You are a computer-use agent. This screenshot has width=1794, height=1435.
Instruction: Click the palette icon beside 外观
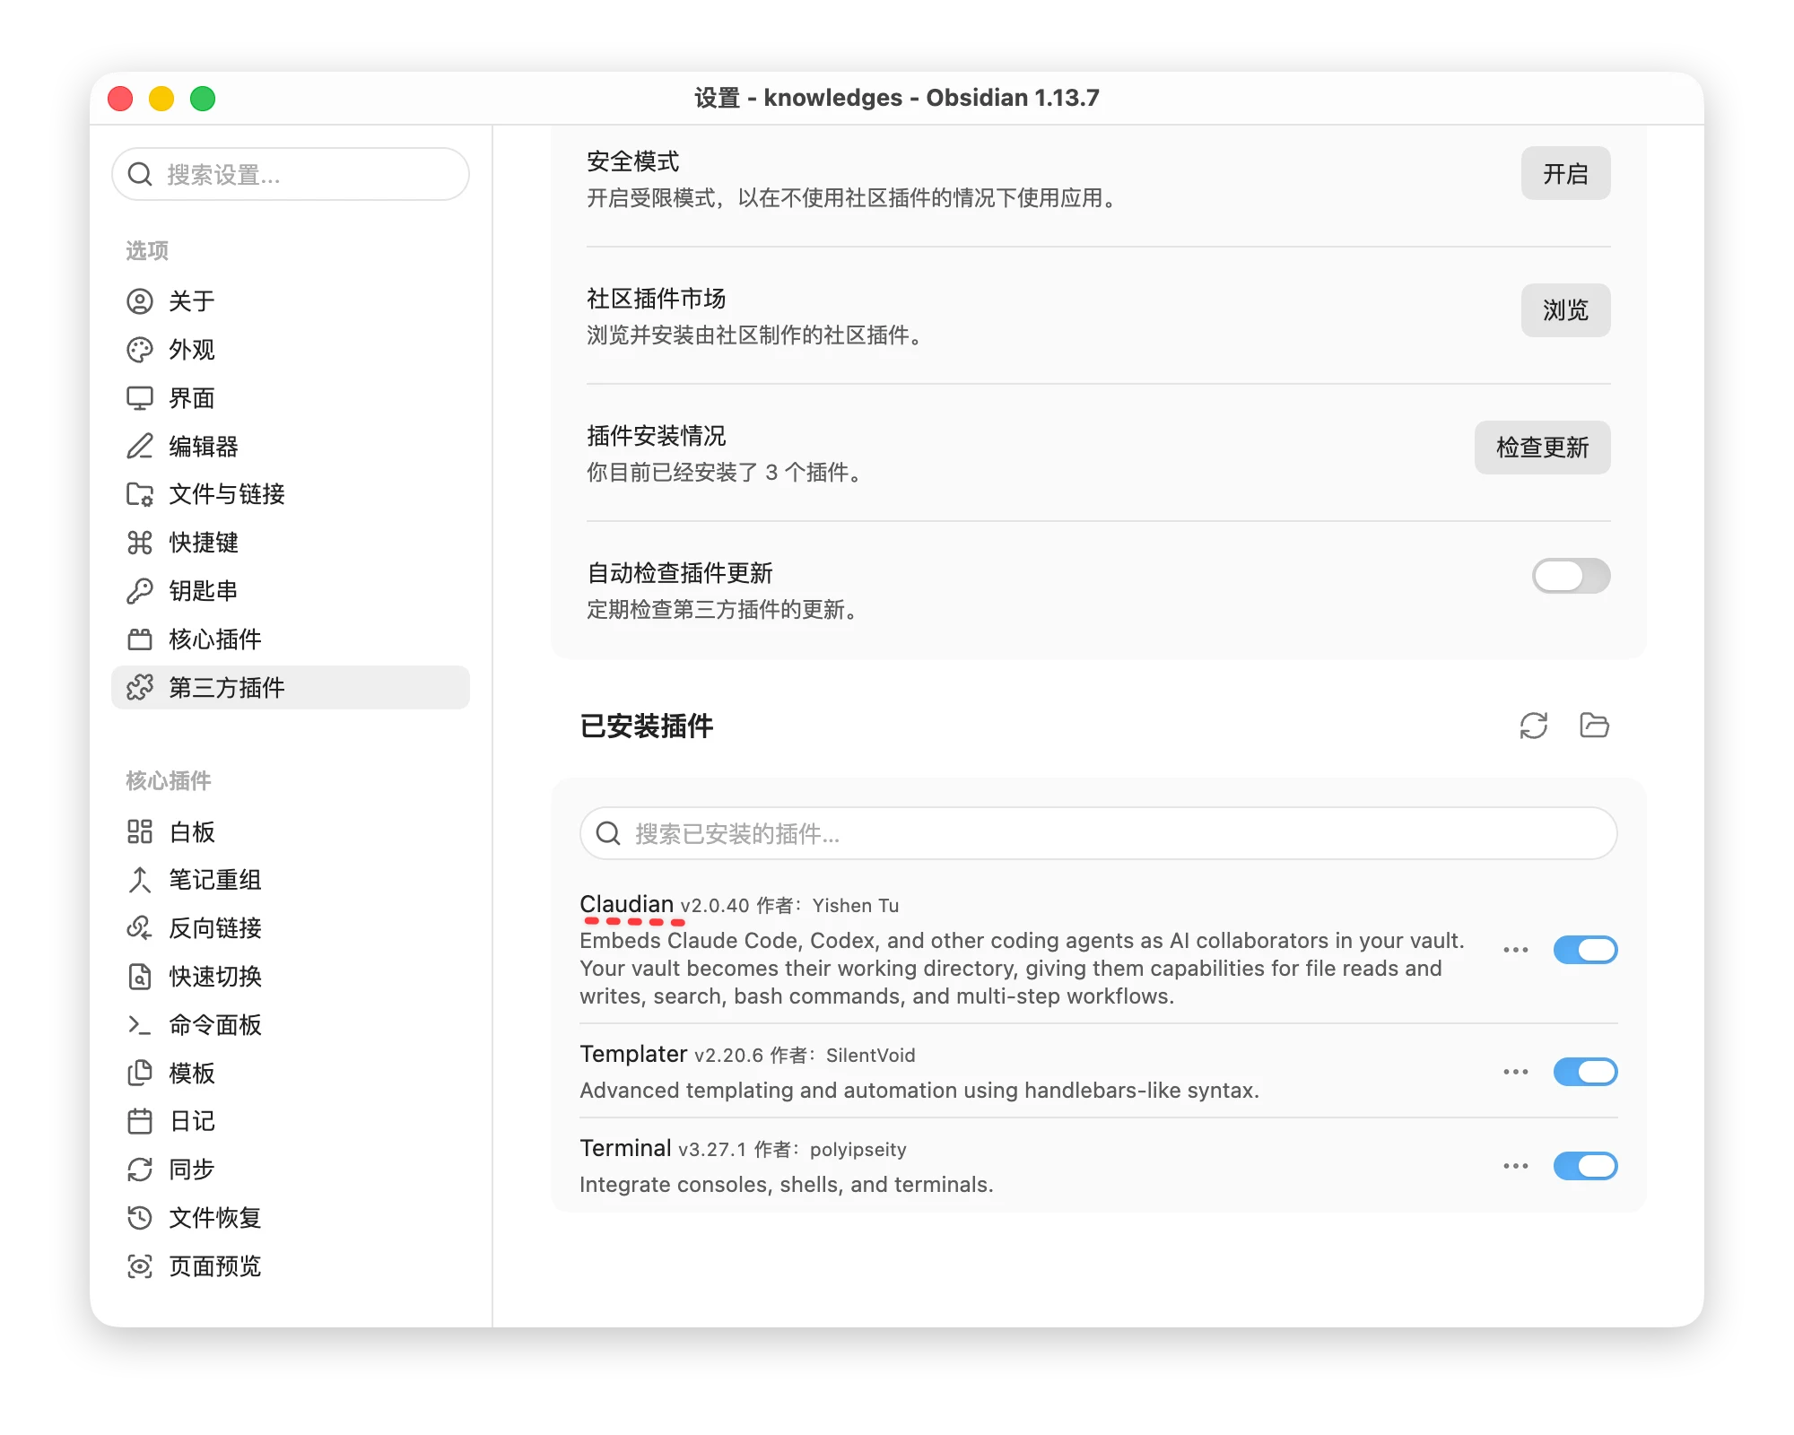click(x=140, y=350)
